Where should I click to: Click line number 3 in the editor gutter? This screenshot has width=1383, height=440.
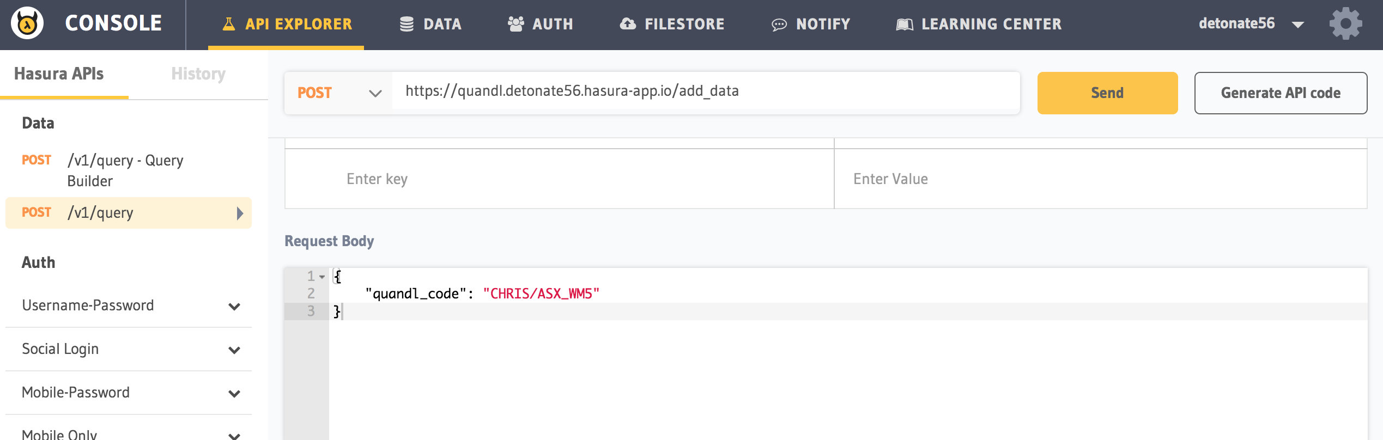pos(311,311)
